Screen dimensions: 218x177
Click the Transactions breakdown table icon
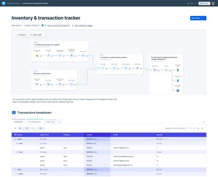(x=14, y=113)
